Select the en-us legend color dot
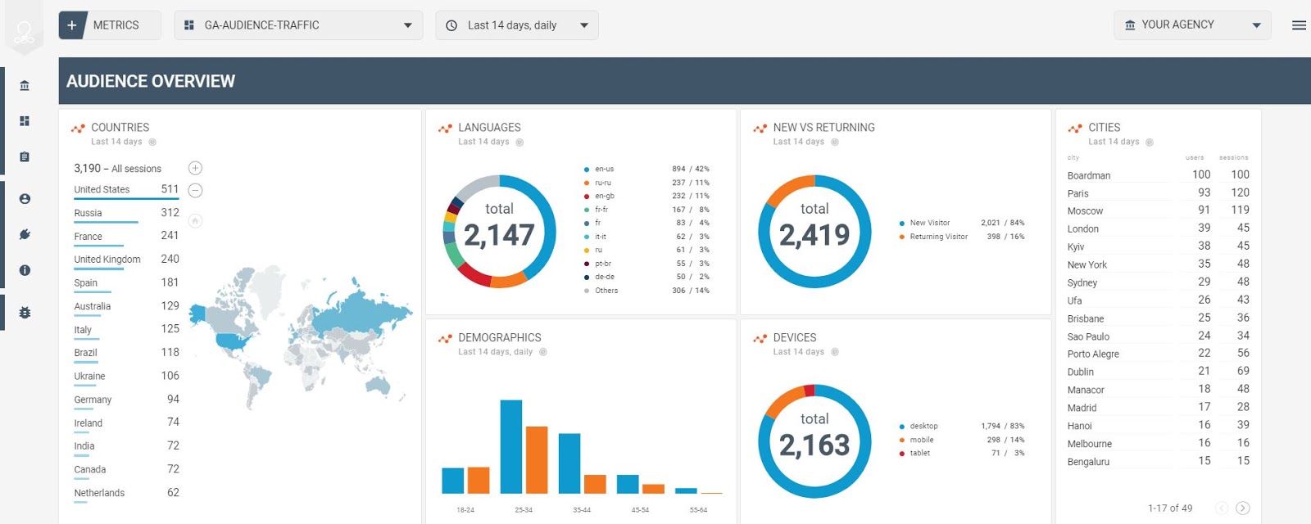 pyautogui.click(x=587, y=169)
